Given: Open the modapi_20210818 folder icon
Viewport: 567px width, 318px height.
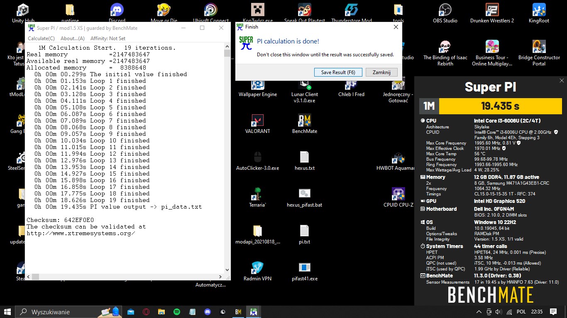Looking at the screenshot, I should pyautogui.click(x=258, y=234).
